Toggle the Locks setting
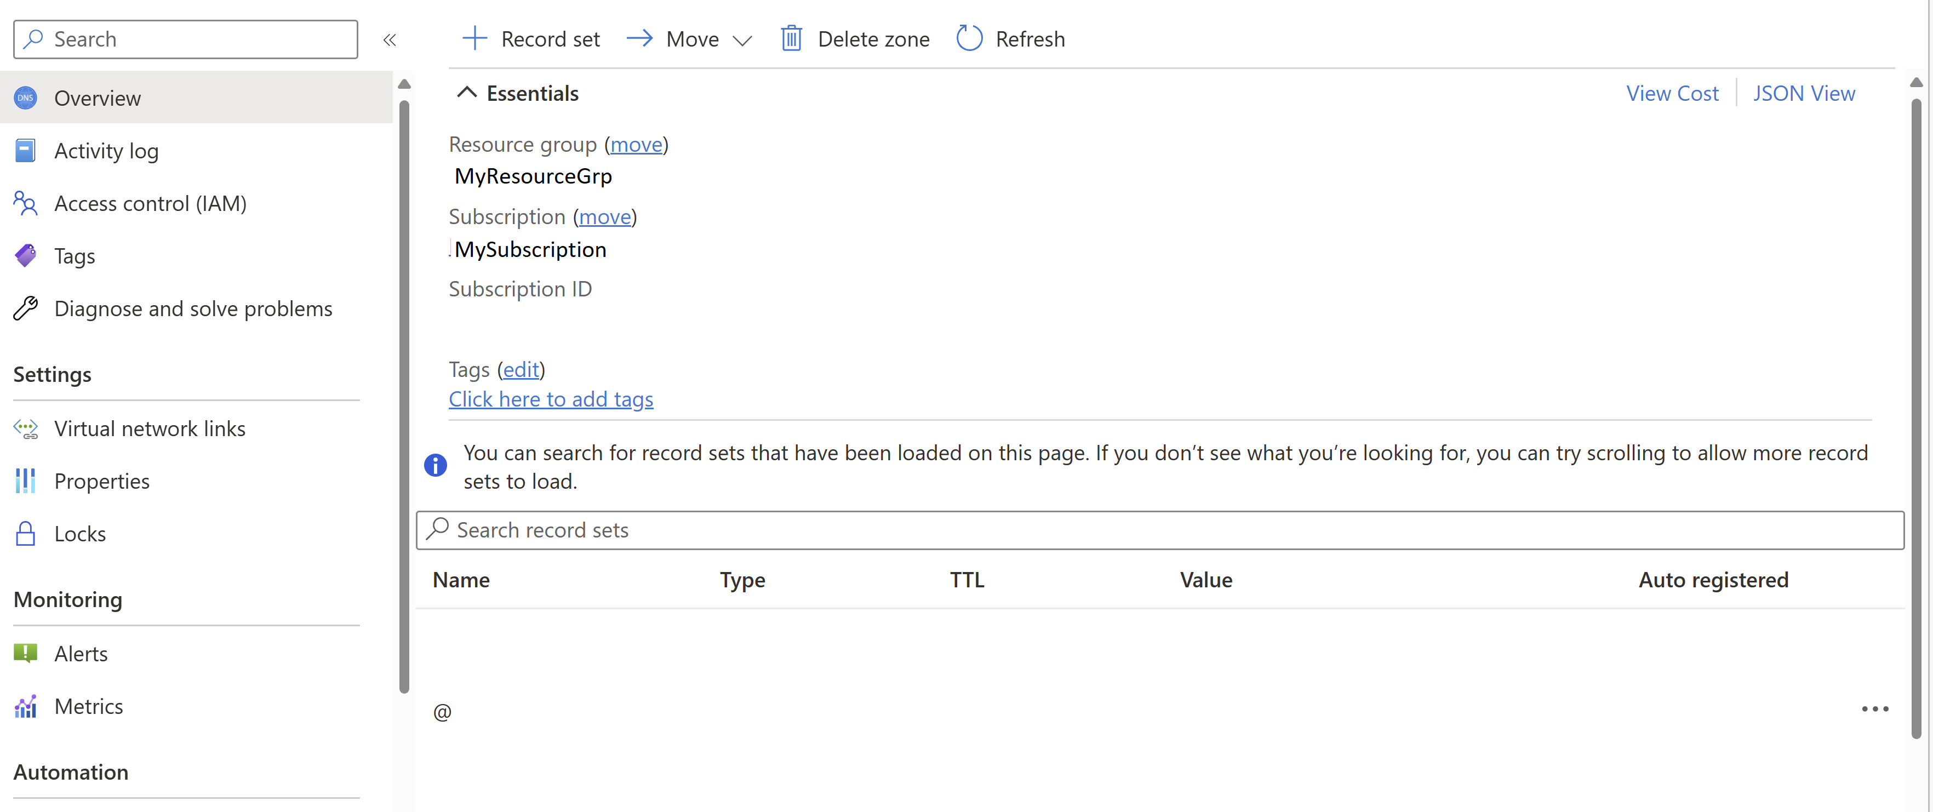Screen dimensions: 1933x812 (x=80, y=533)
